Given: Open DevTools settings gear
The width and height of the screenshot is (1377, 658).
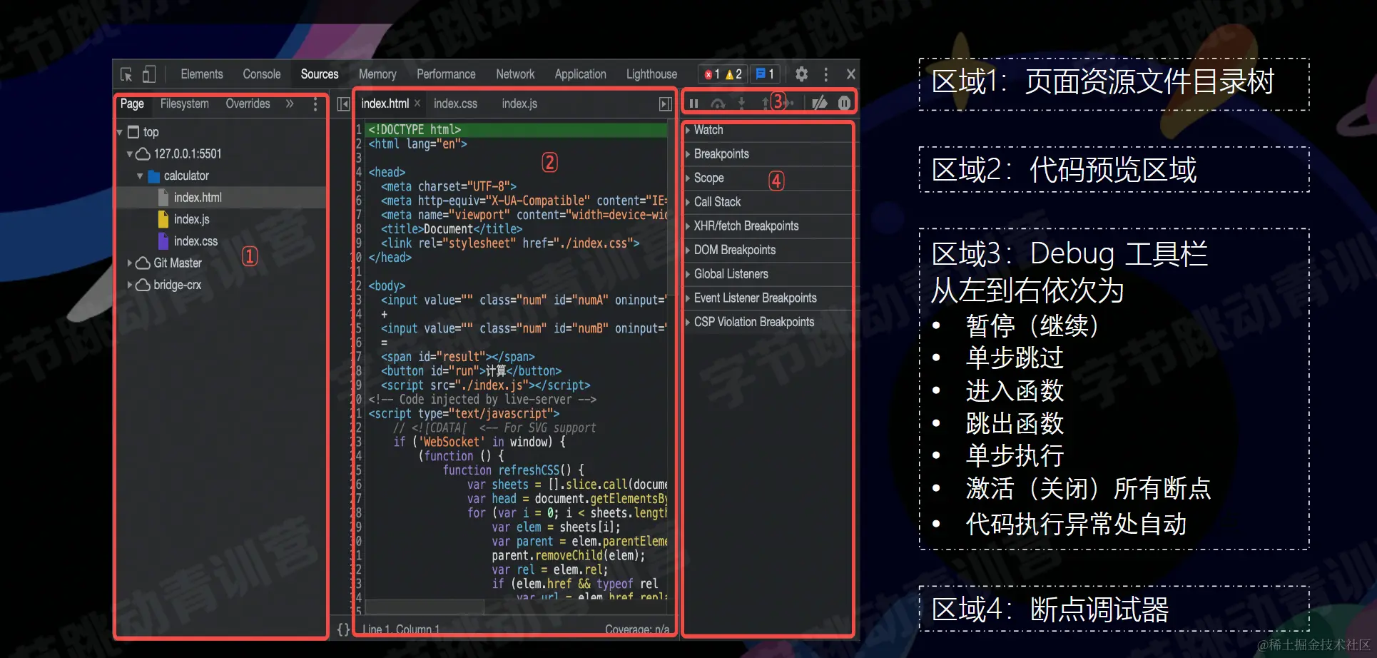Looking at the screenshot, I should click(801, 74).
